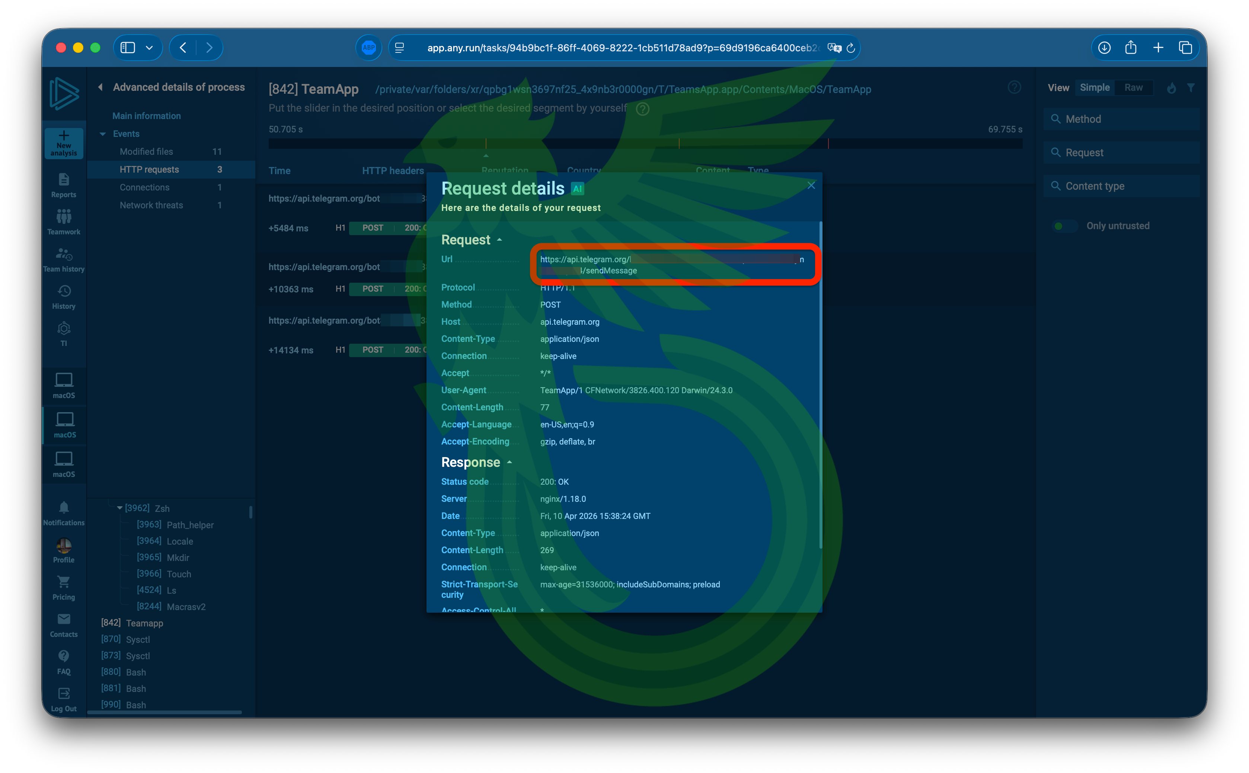The width and height of the screenshot is (1249, 773).
Task: Click the flame filter icon near View
Action: coord(1171,88)
